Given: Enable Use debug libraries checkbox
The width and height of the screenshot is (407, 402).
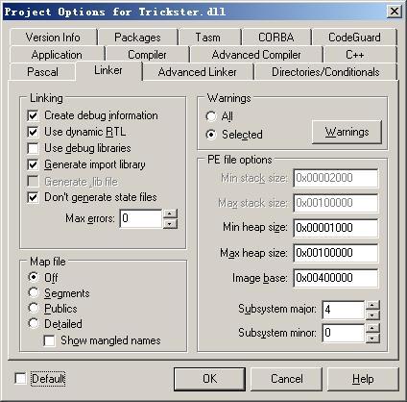Looking at the screenshot, I should (x=33, y=148).
